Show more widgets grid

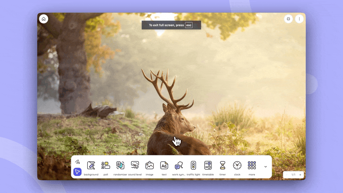[252, 168]
